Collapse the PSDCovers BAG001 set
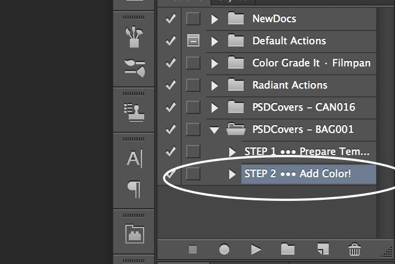 coord(214,130)
